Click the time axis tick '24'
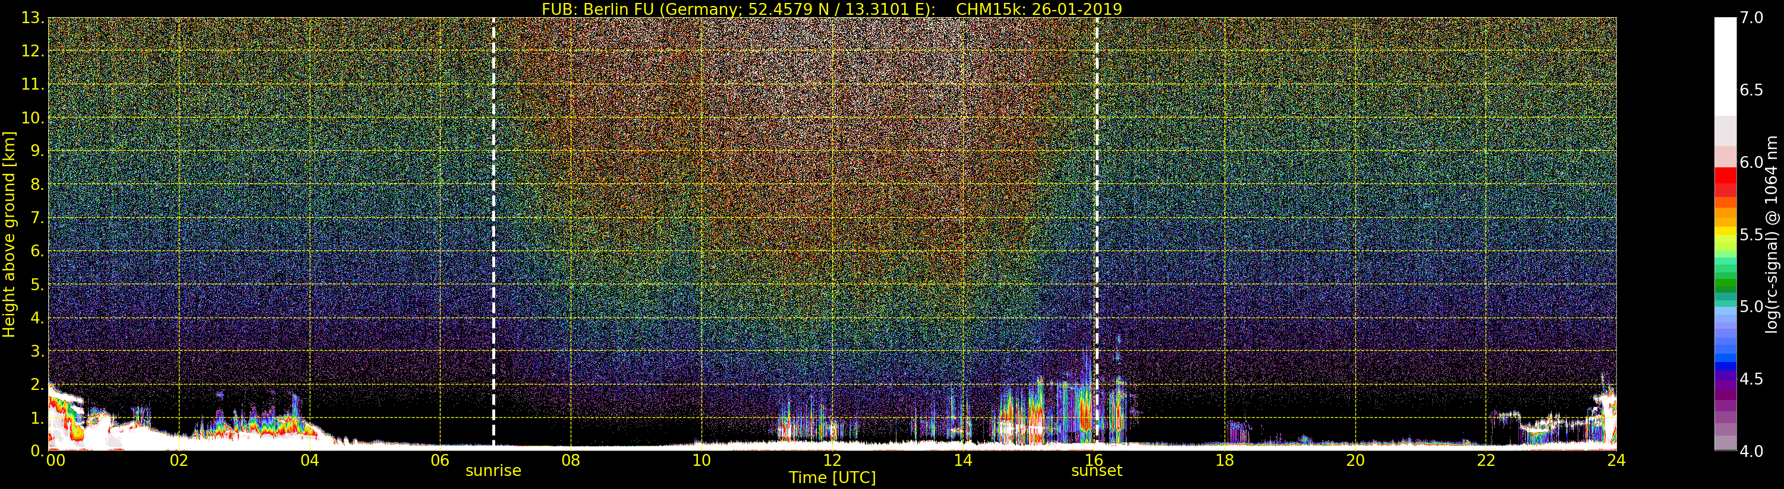The width and height of the screenshot is (1784, 489). point(1616,460)
